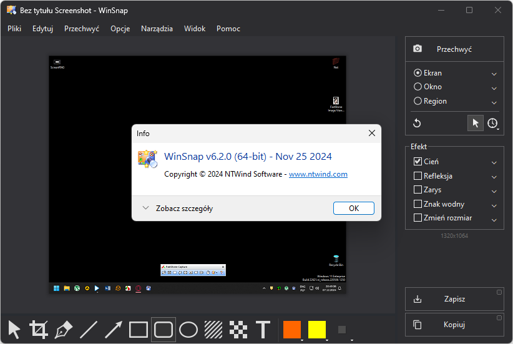Enable the Zarys effect checkbox

point(418,190)
